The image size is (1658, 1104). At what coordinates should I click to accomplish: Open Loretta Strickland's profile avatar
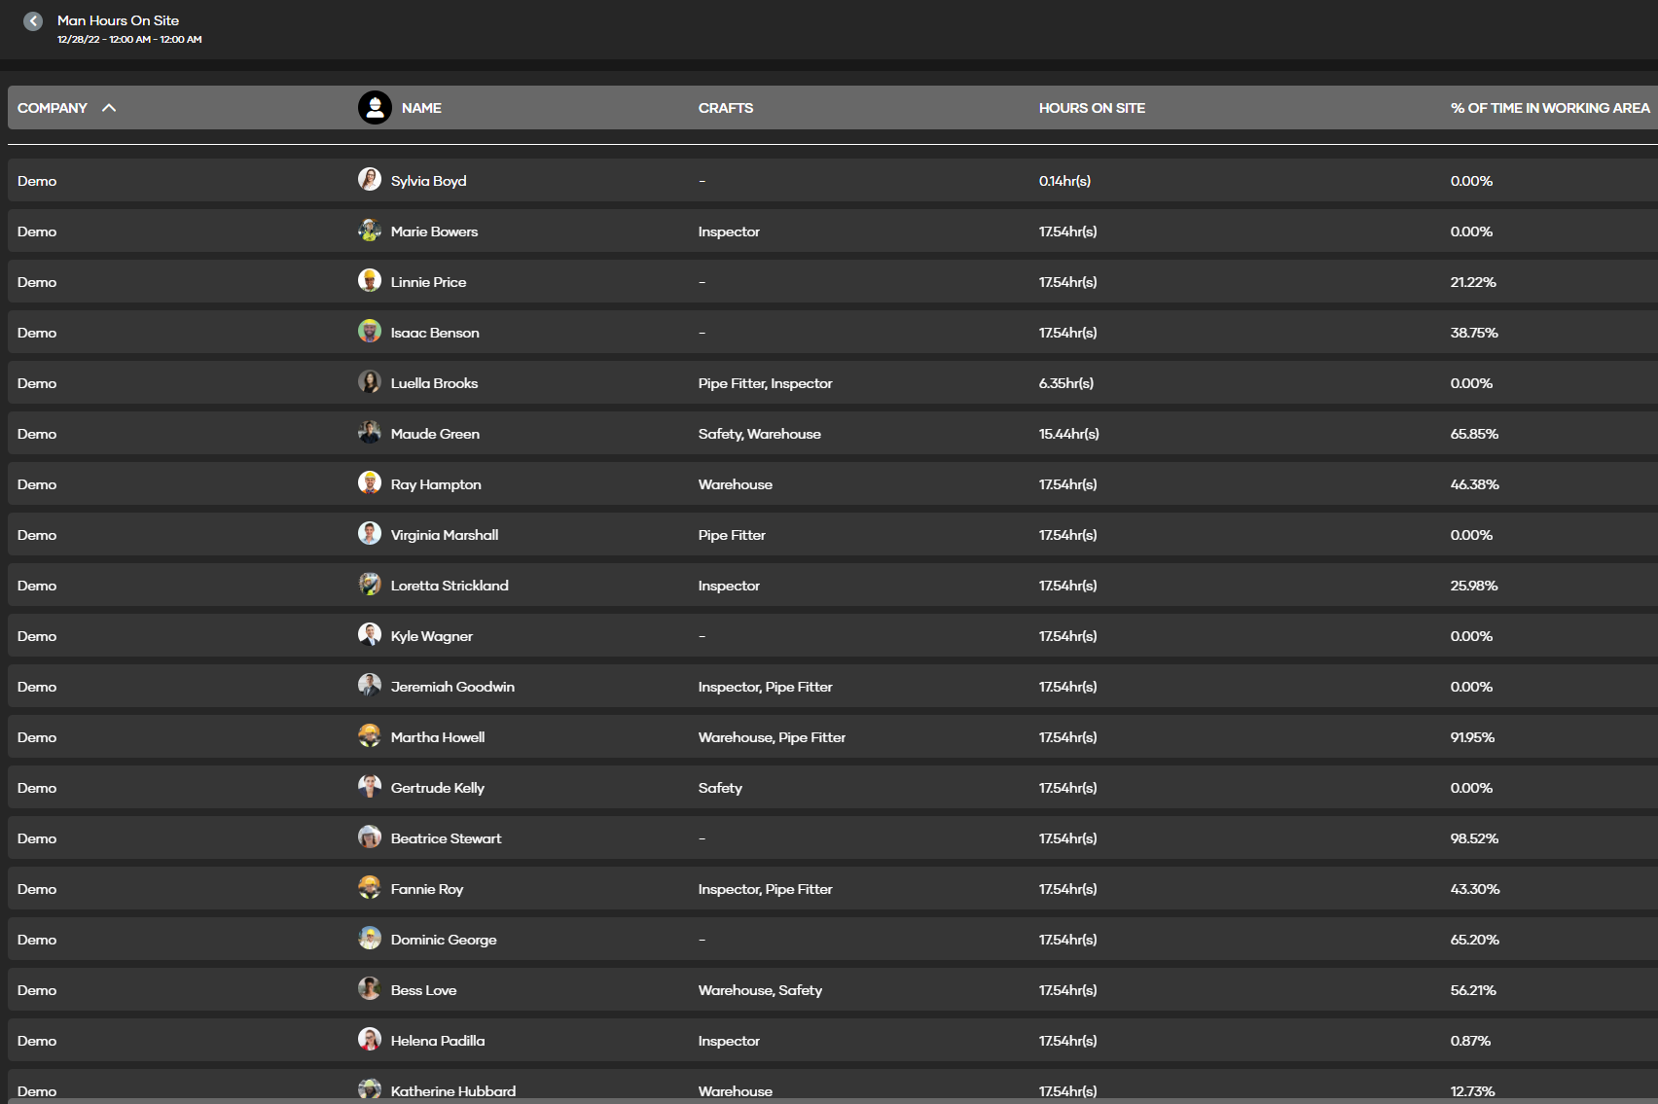coord(370,584)
